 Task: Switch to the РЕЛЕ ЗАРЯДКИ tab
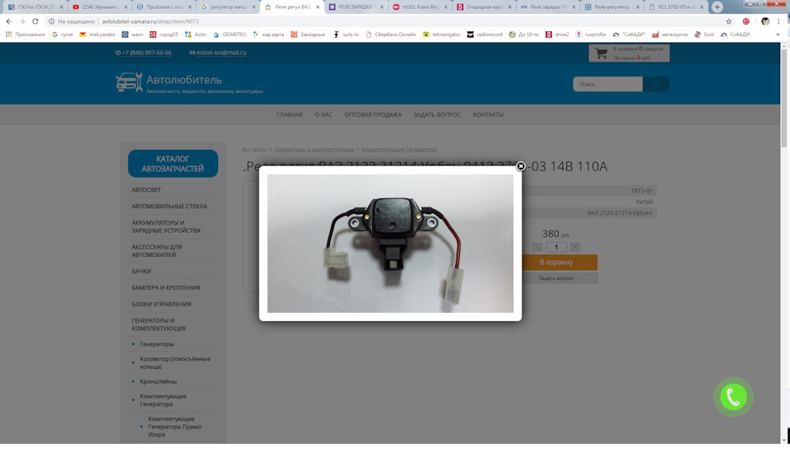(355, 7)
